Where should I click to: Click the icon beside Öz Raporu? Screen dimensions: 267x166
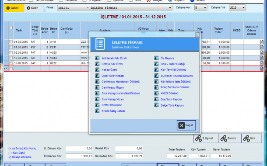pyautogui.click(x=156, y=58)
